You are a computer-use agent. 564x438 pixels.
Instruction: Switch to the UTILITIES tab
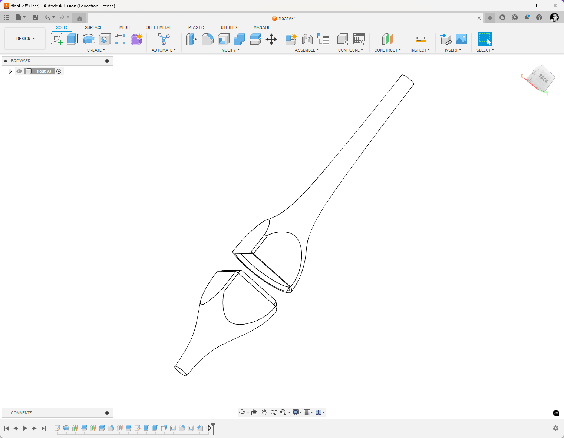click(x=229, y=27)
